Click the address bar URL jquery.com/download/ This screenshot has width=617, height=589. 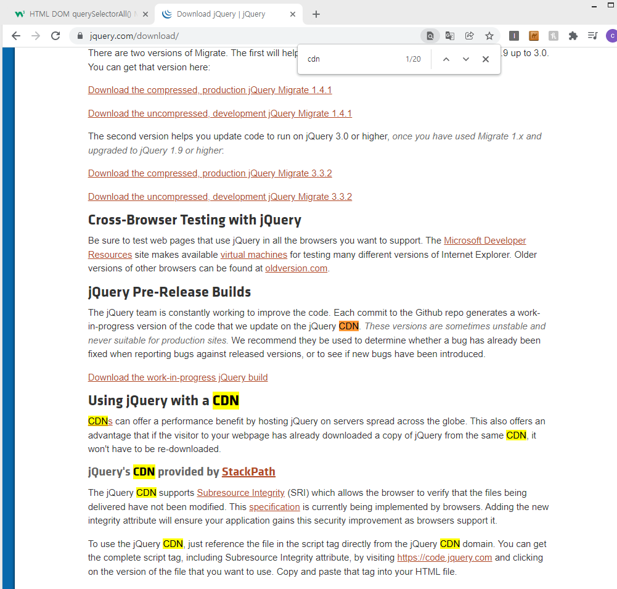[134, 36]
